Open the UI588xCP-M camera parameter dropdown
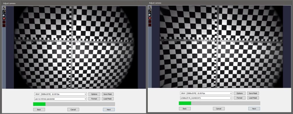This screenshot has width=293, height=114. point(206,98)
